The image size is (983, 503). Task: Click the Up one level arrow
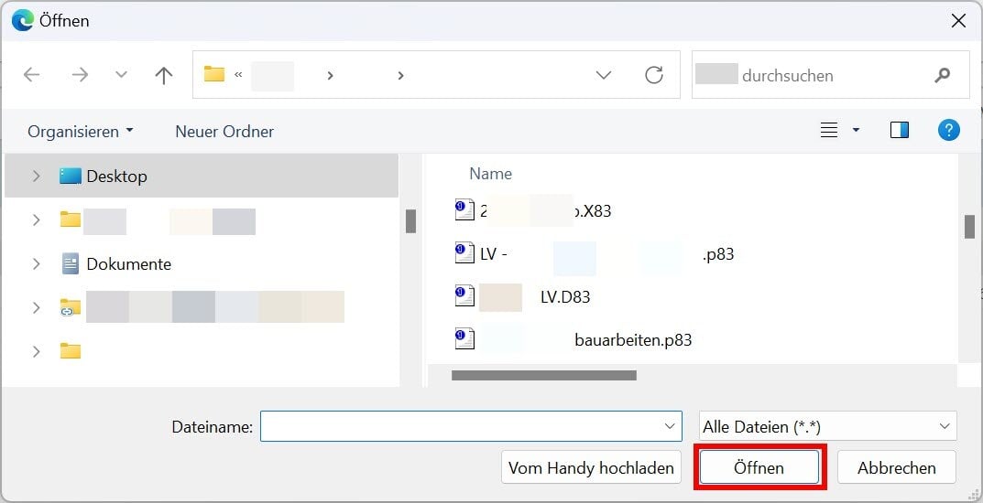point(164,75)
